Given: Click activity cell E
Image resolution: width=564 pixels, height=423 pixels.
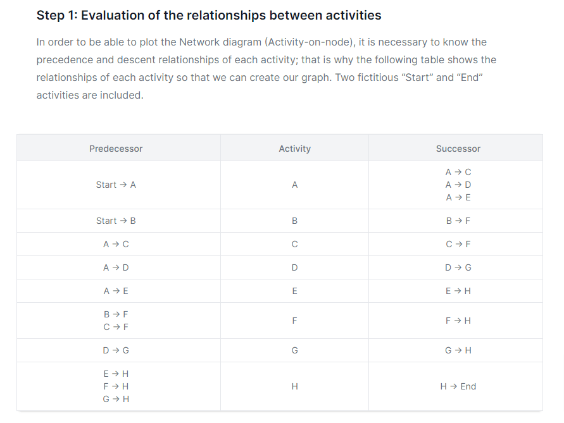Looking at the screenshot, I should 294,291.
